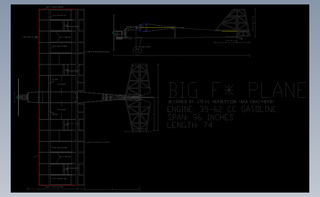Select the vertical span dimension line beside the stabilizer
Image resolution: width=320 pixels, height=197 pixels.
pyautogui.click(x=158, y=98)
